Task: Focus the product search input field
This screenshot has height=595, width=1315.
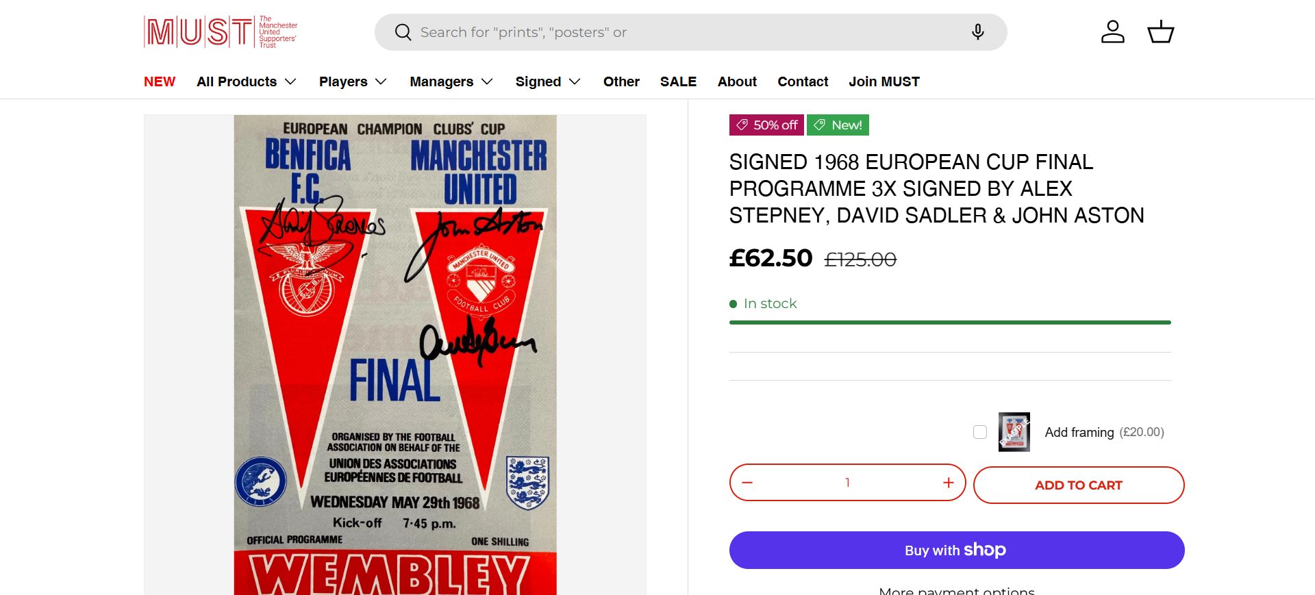Action: 685,32
